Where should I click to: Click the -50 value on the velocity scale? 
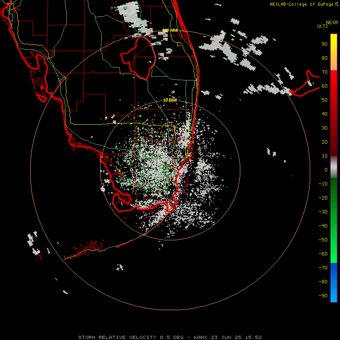coord(323,240)
